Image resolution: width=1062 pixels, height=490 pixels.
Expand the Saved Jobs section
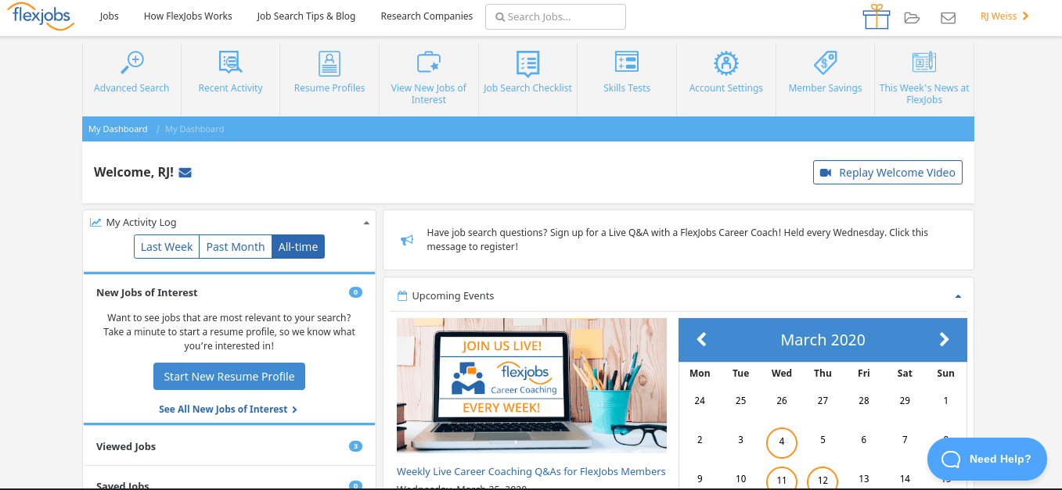(229, 486)
